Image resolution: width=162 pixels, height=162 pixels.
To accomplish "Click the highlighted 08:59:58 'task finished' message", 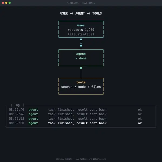I will click(77, 123).
